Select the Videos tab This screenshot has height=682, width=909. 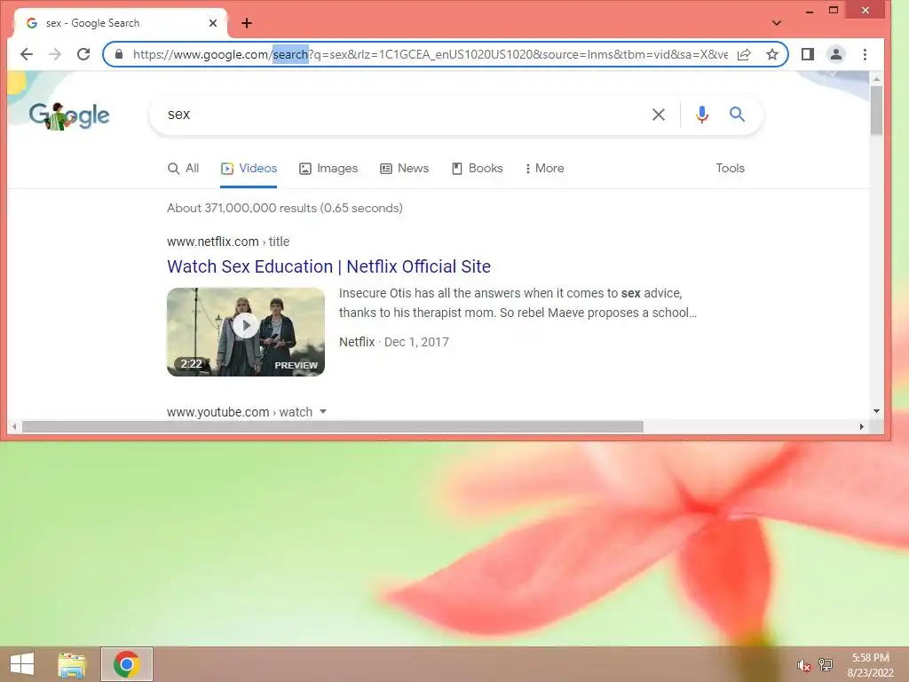point(249,168)
